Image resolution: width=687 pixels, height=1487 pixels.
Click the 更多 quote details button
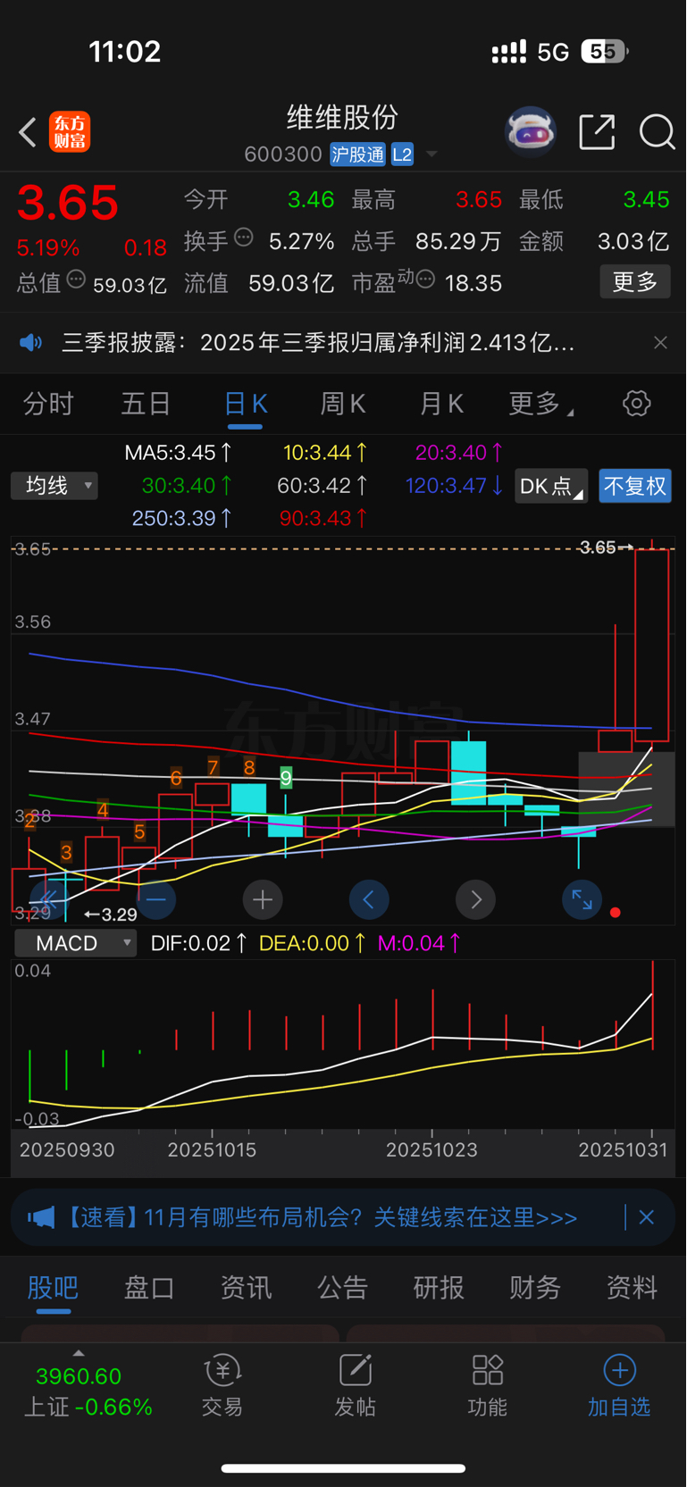click(x=635, y=282)
